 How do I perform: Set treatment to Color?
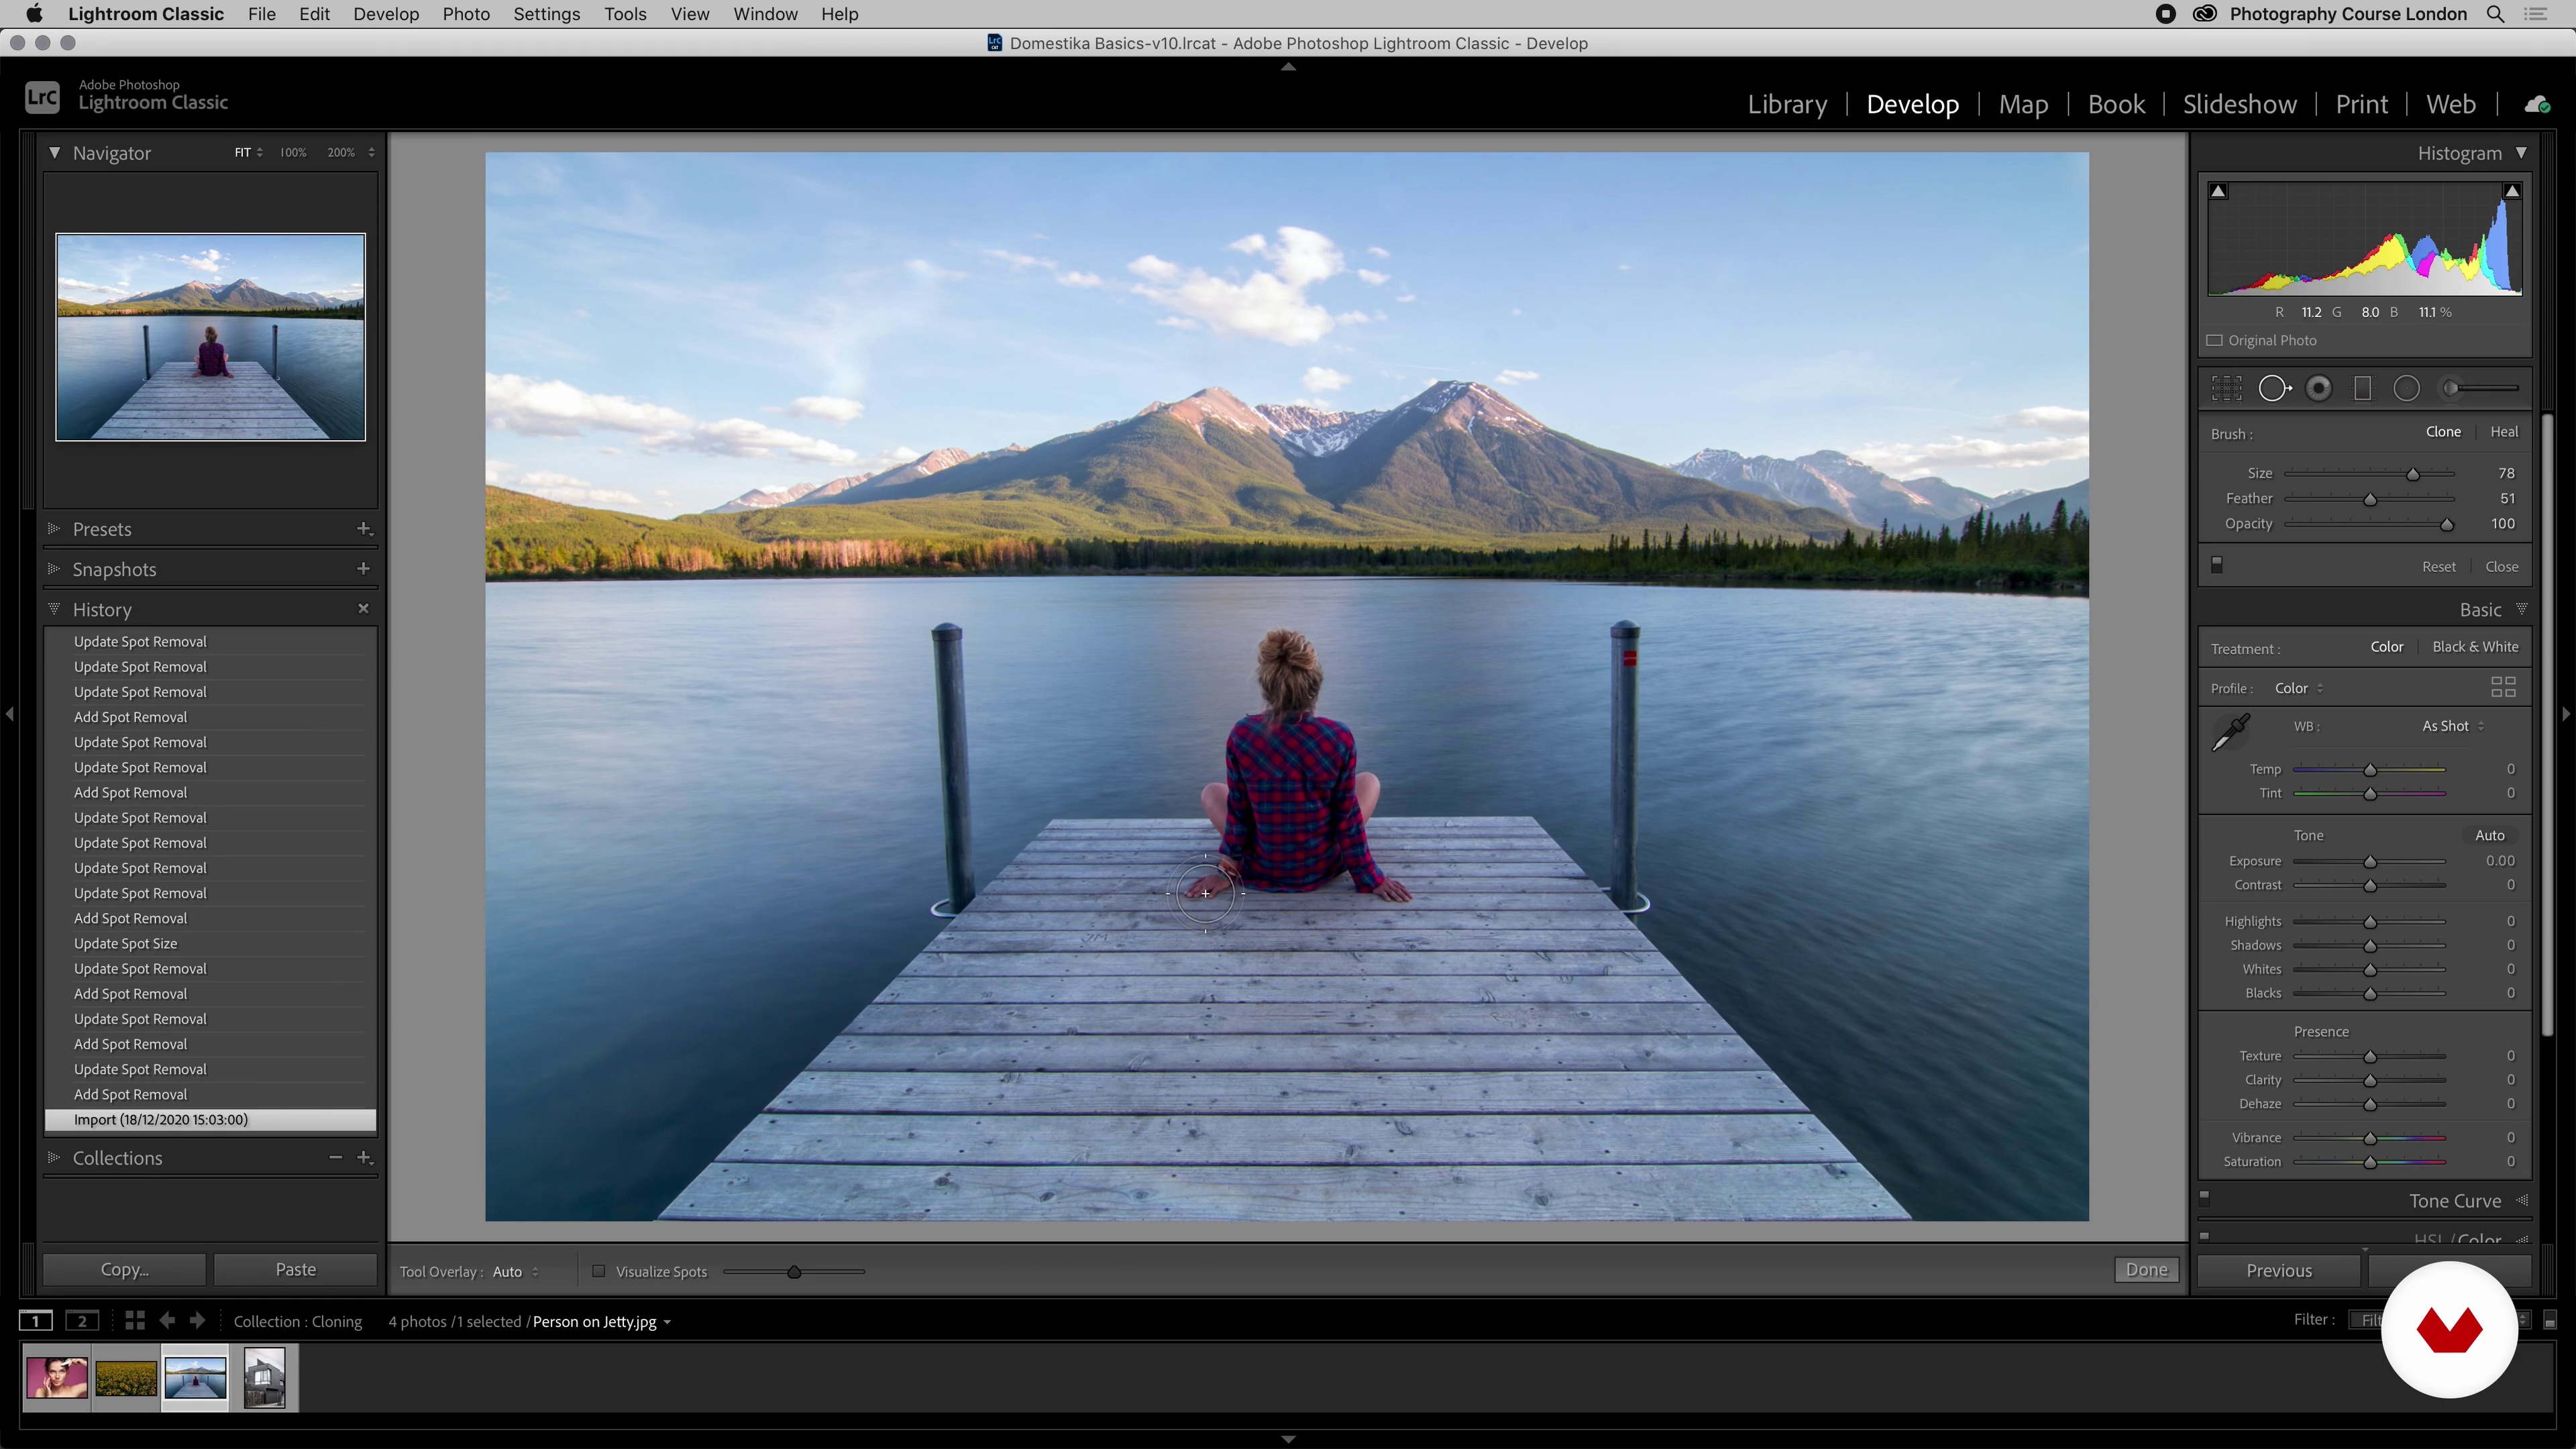[2387, 647]
